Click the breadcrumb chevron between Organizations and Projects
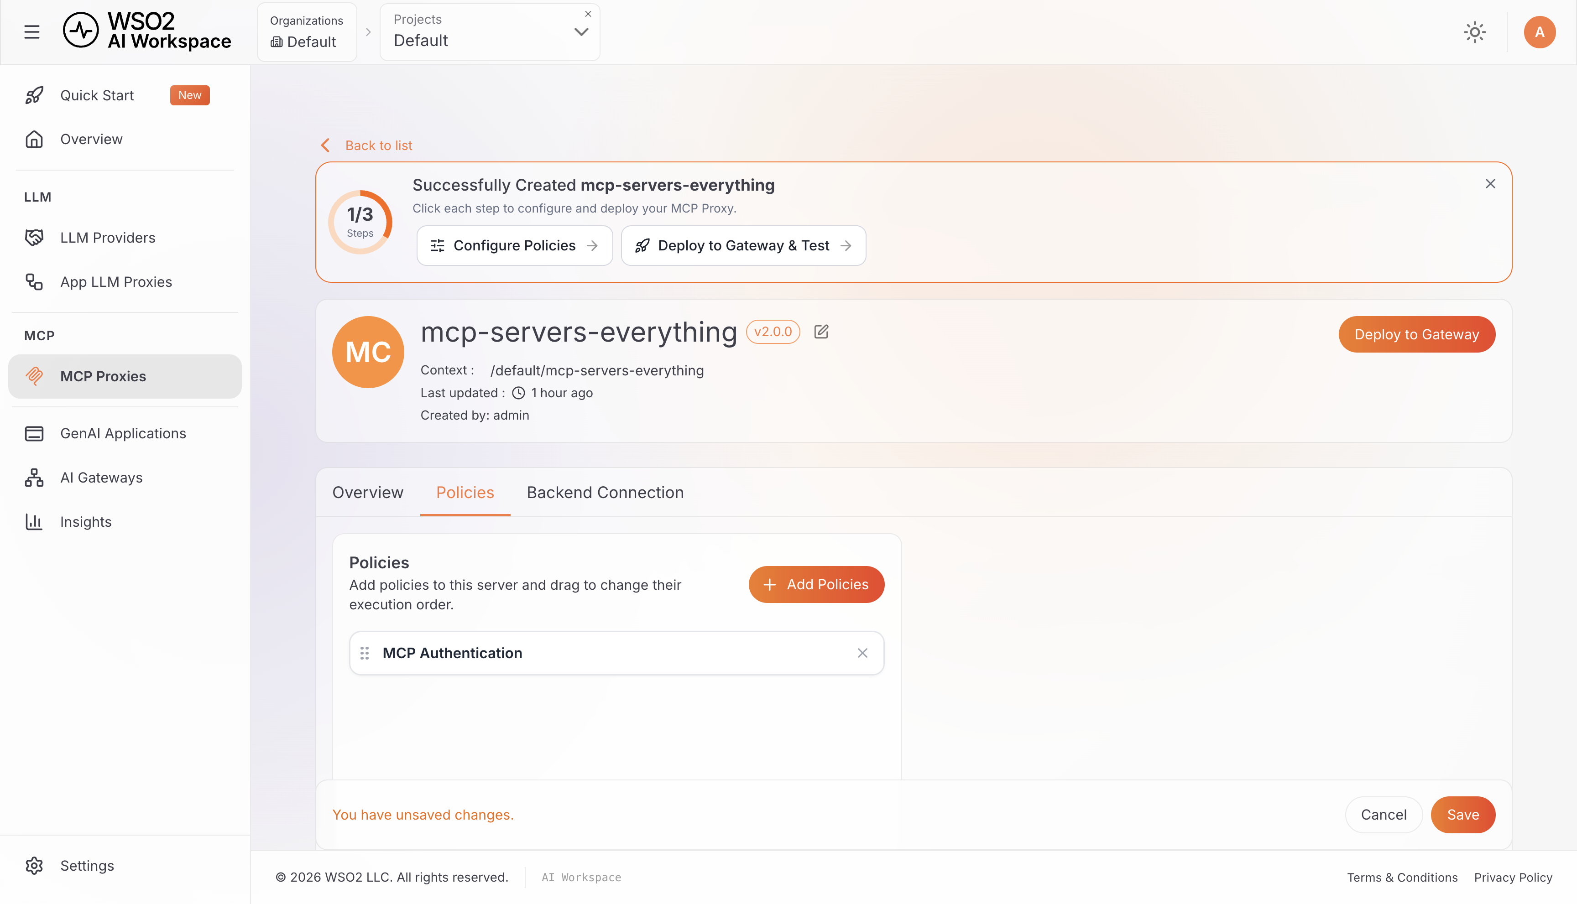The image size is (1577, 904). click(x=368, y=31)
